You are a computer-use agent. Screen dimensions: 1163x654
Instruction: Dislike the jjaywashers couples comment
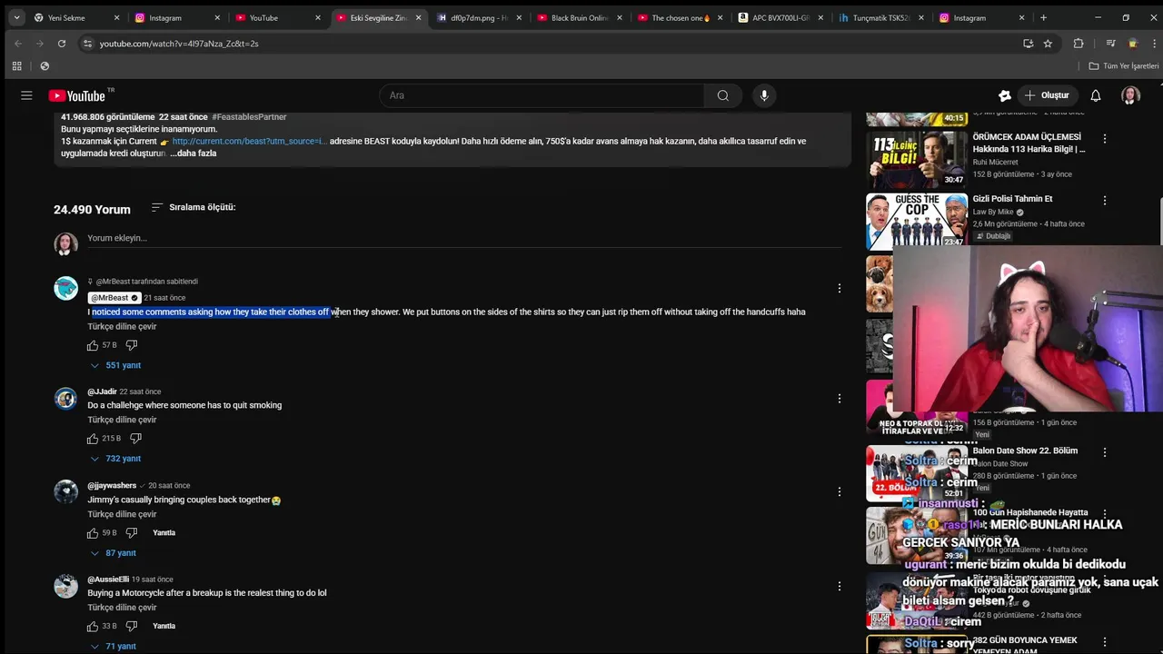click(x=132, y=533)
